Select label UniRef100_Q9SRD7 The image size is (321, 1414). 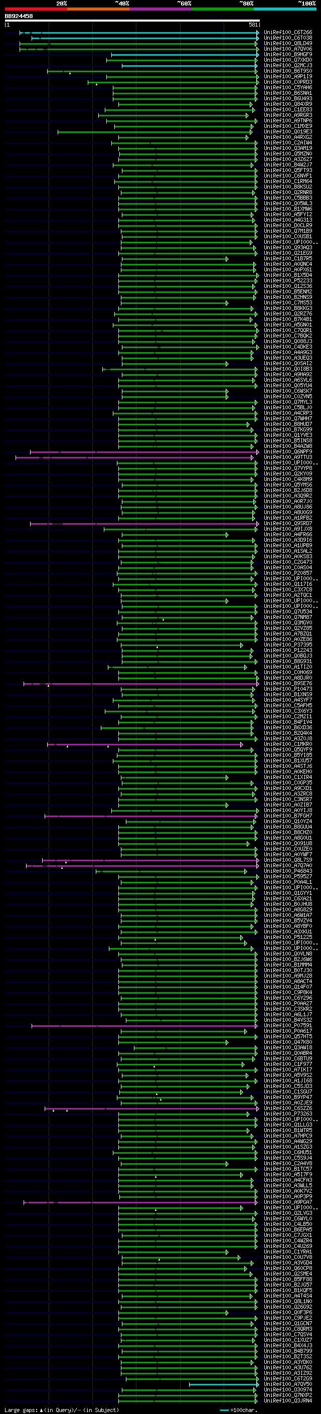click(x=287, y=523)
